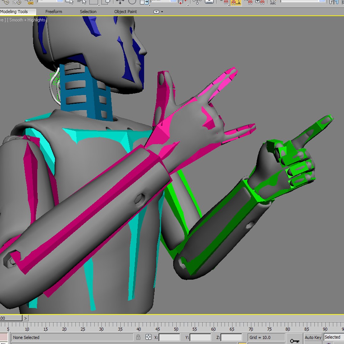Open the named selection sets dropdown field

[303, 1]
